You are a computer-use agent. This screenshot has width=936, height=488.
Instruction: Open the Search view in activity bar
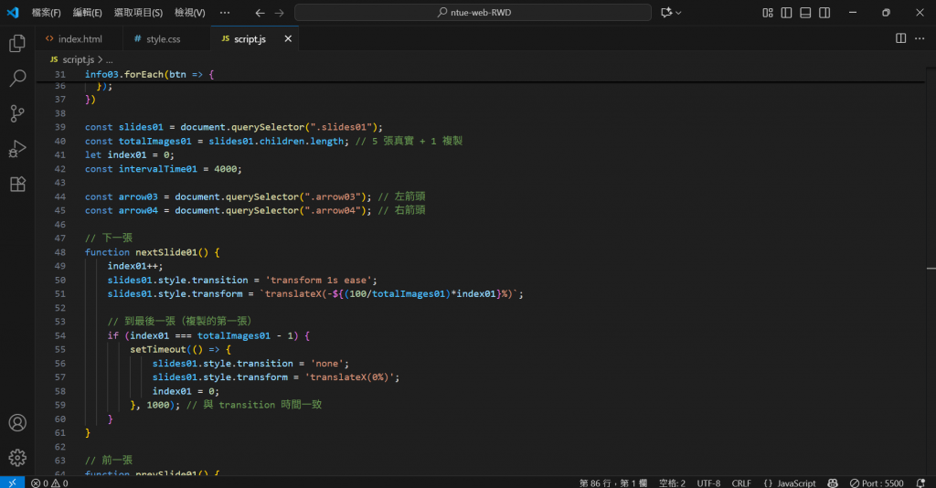(17, 78)
